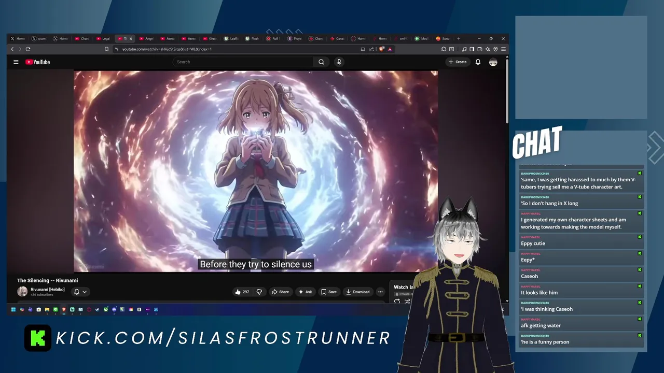Open the browser VPN shield icon

[495, 49]
